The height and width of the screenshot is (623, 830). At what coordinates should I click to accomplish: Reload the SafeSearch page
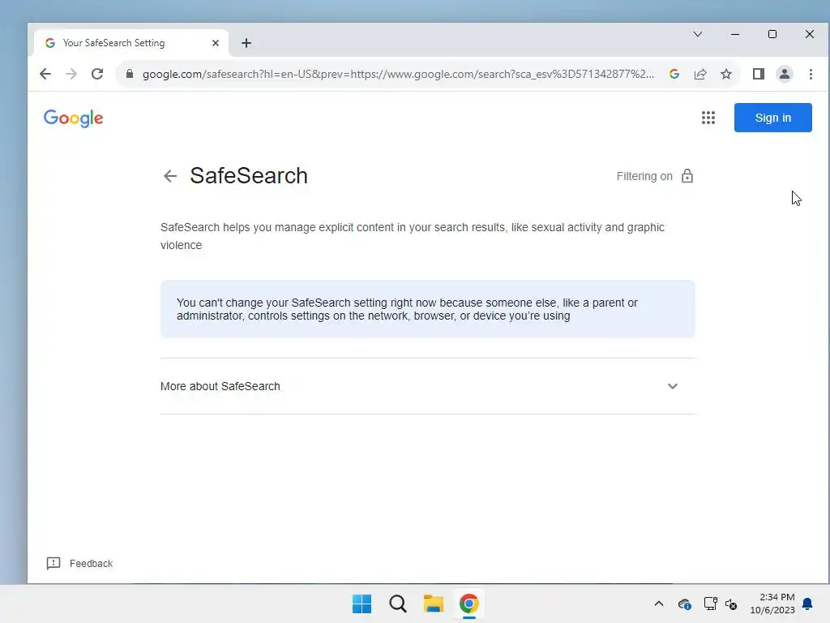click(x=97, y=74)
